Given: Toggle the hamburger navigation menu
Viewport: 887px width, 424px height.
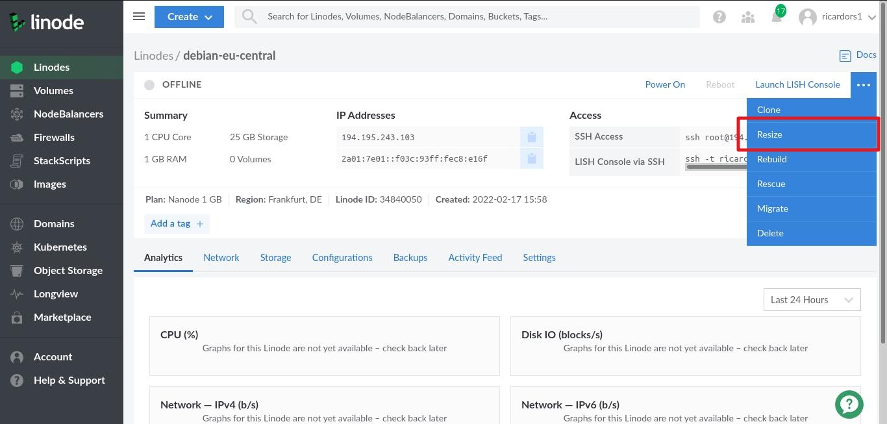Looking at the screenshot, I should (x=139, y=16).
